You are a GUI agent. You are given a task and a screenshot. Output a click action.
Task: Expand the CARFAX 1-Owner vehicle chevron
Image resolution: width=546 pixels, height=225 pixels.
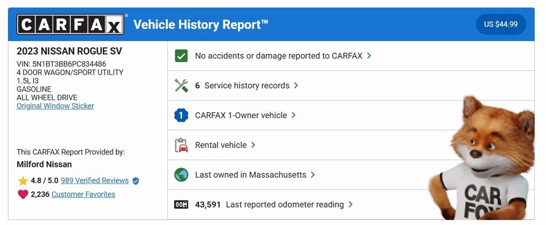tap(293, 115)
